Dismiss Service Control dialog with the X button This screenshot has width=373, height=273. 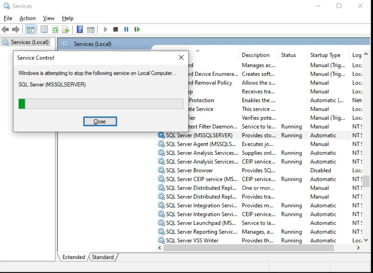181,58
